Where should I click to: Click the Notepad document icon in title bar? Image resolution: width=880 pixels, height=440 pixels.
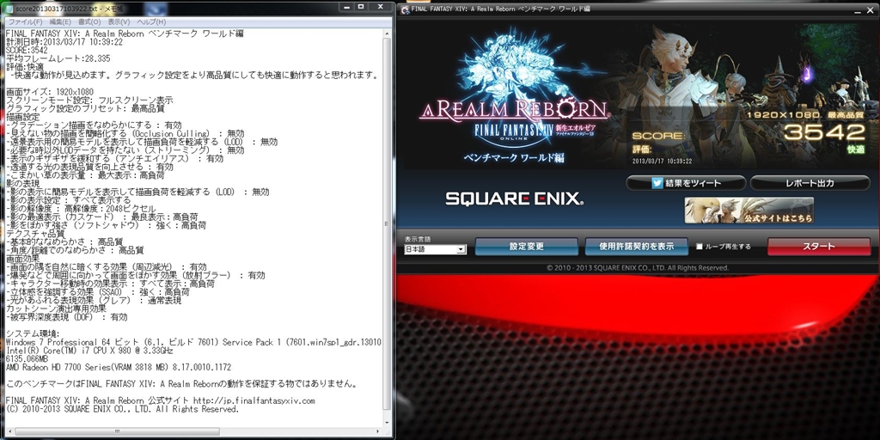click(9, 9)
